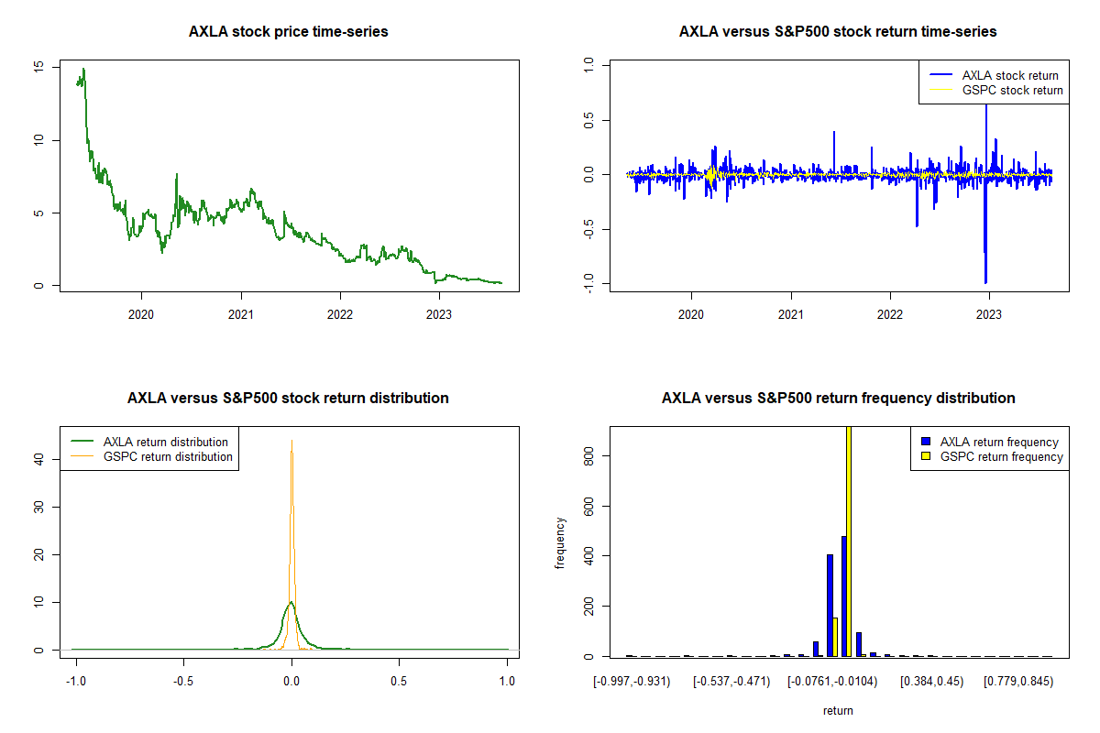This screenshot has height=733, width=1100.
Task: Click the blue line beside AXLA stock return
Action: (x=939, y=75)
